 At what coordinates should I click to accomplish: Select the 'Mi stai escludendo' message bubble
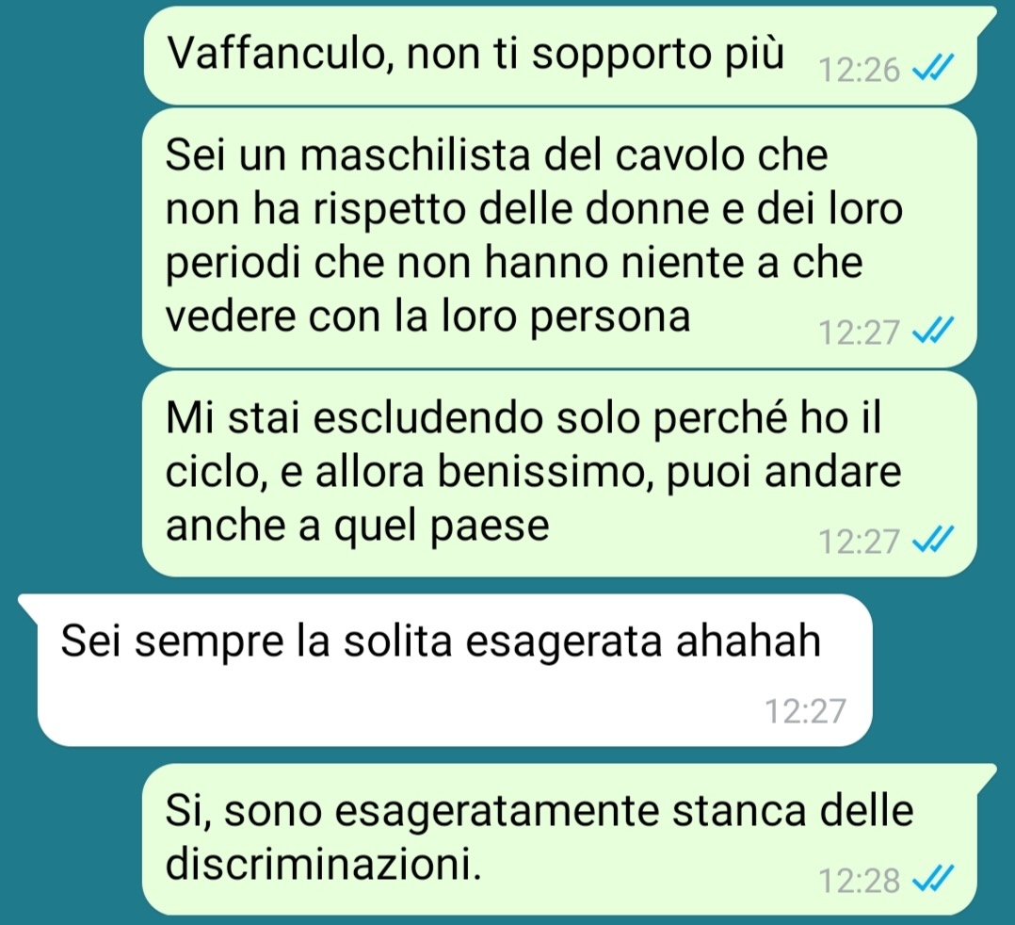[559, 473]
